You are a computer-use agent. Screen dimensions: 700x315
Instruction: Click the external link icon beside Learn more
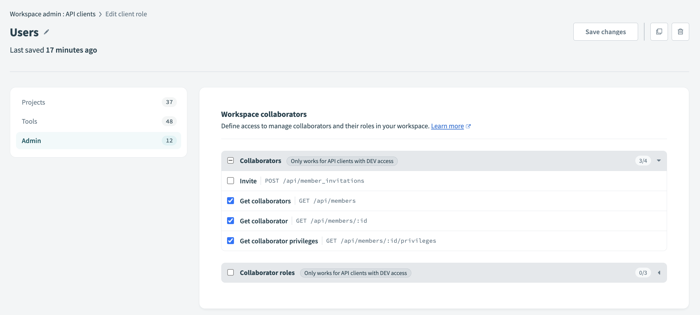[468, 126]
